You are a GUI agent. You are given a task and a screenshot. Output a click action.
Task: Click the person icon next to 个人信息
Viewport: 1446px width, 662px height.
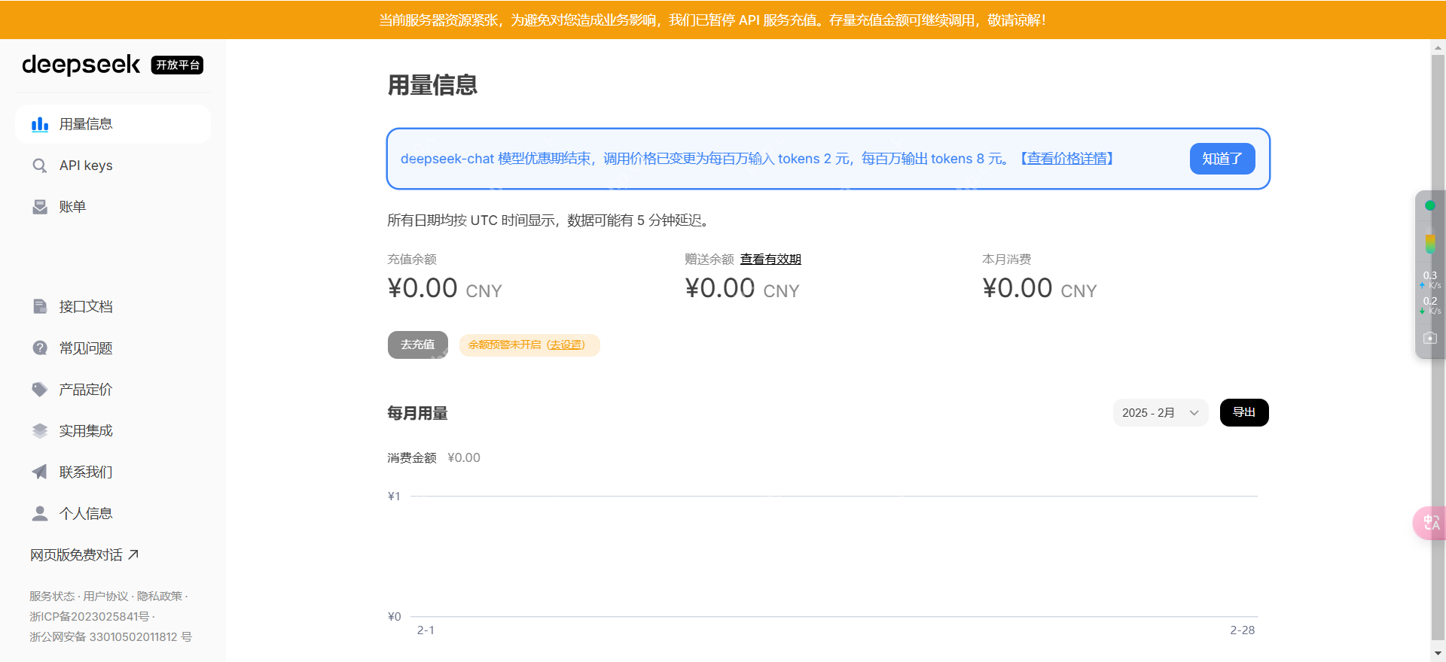(x=40, y=514)
